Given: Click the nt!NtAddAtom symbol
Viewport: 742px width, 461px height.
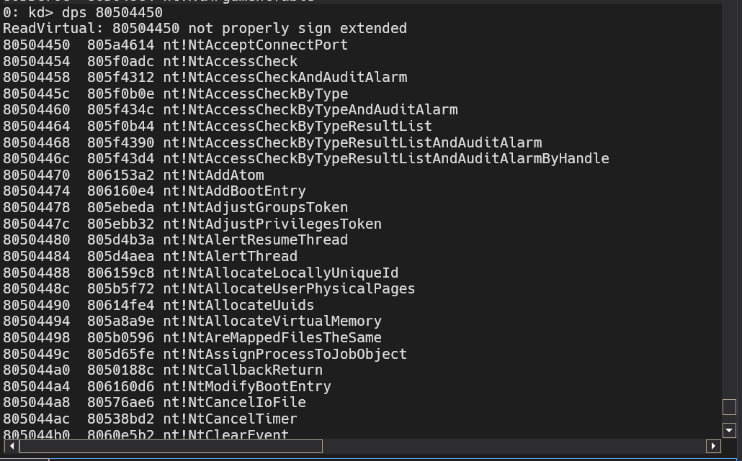Looking at the screenshot, I should pos(213,175).
